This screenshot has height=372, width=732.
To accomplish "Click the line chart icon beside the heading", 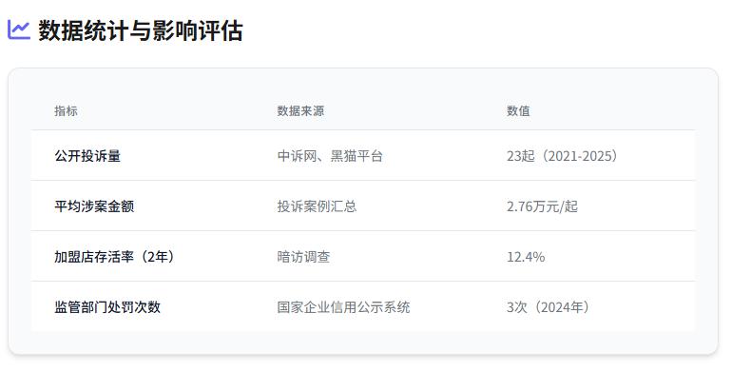I will click(19, 30).
